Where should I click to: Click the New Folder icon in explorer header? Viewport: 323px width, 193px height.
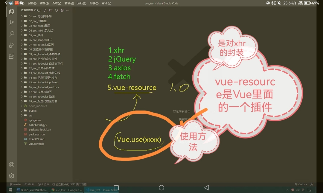point(51,10)
